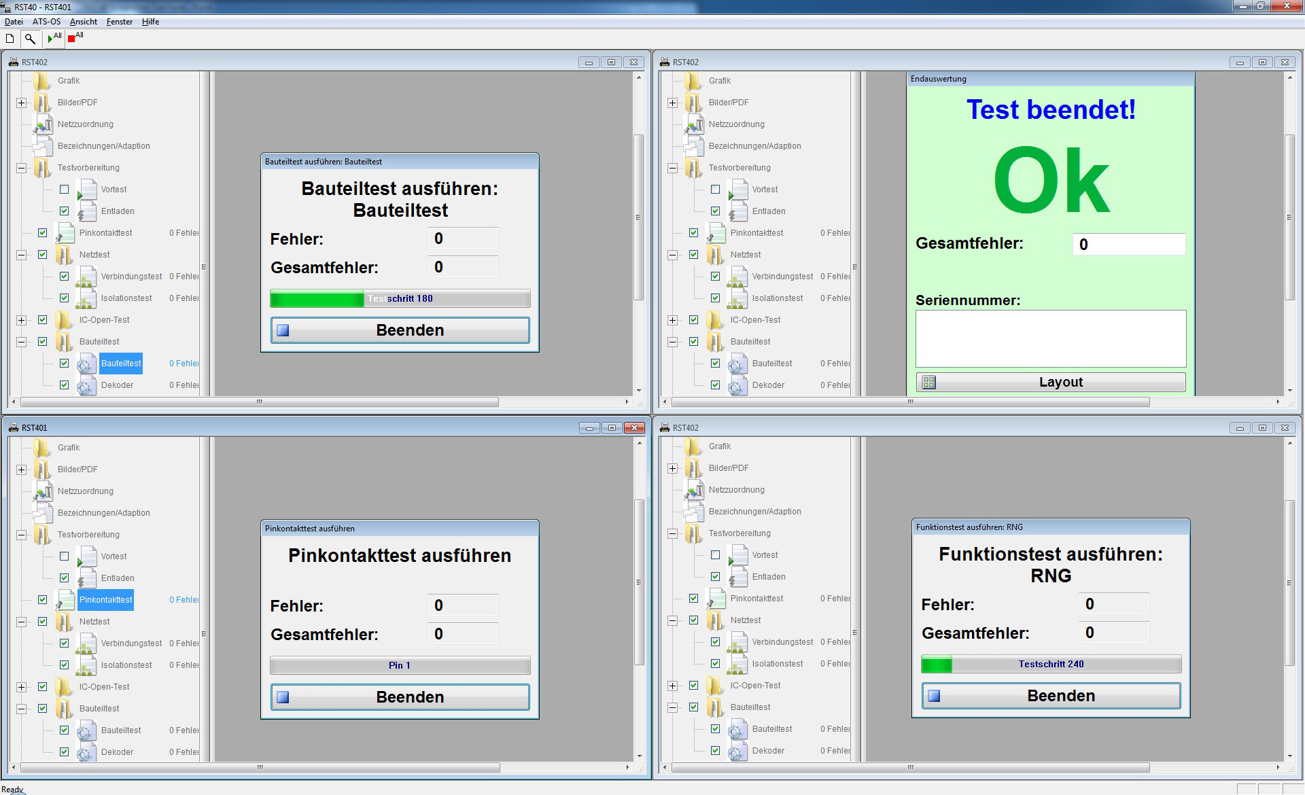Viewport: 1305px width, 795px height.
Task: Select Verbindungstest icon in top-left RST402 window
Action: [88, 277]
